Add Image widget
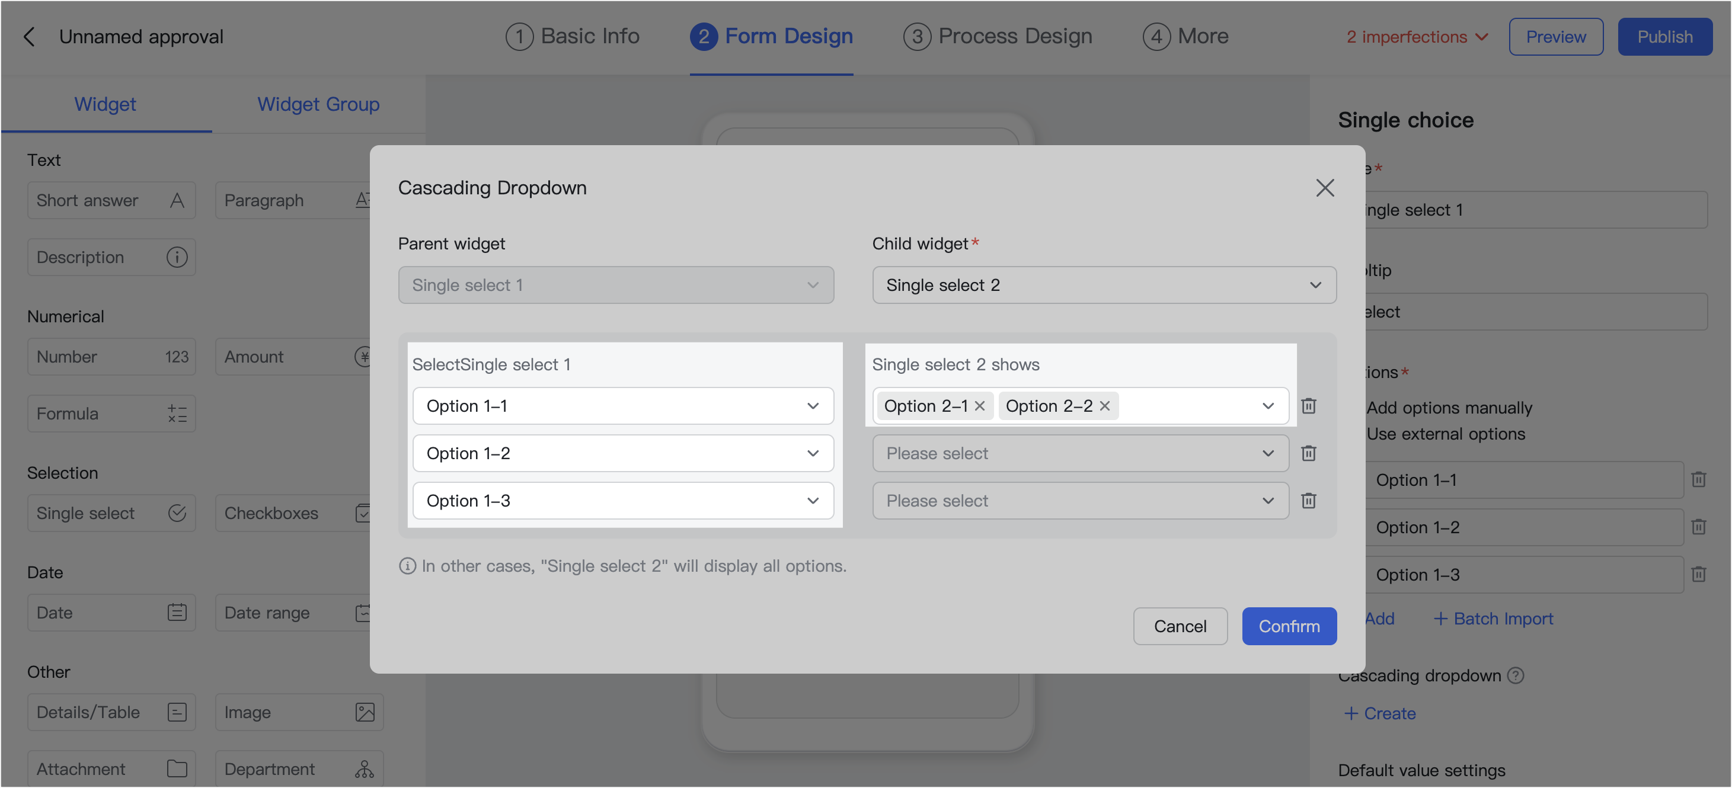The width and height of the screenshot is (1732, 788). 299,712
